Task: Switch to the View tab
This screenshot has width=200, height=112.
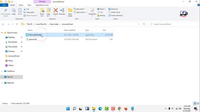Action: [29, 5]
